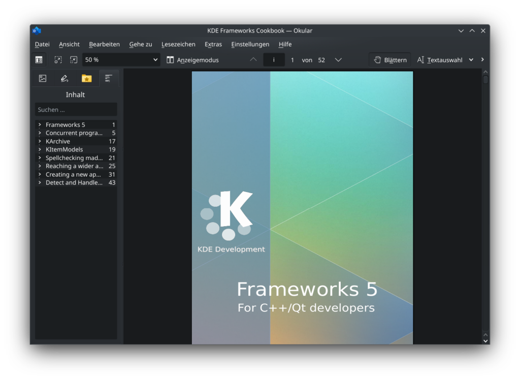Go to next page with down arrow

pos(338,60)
